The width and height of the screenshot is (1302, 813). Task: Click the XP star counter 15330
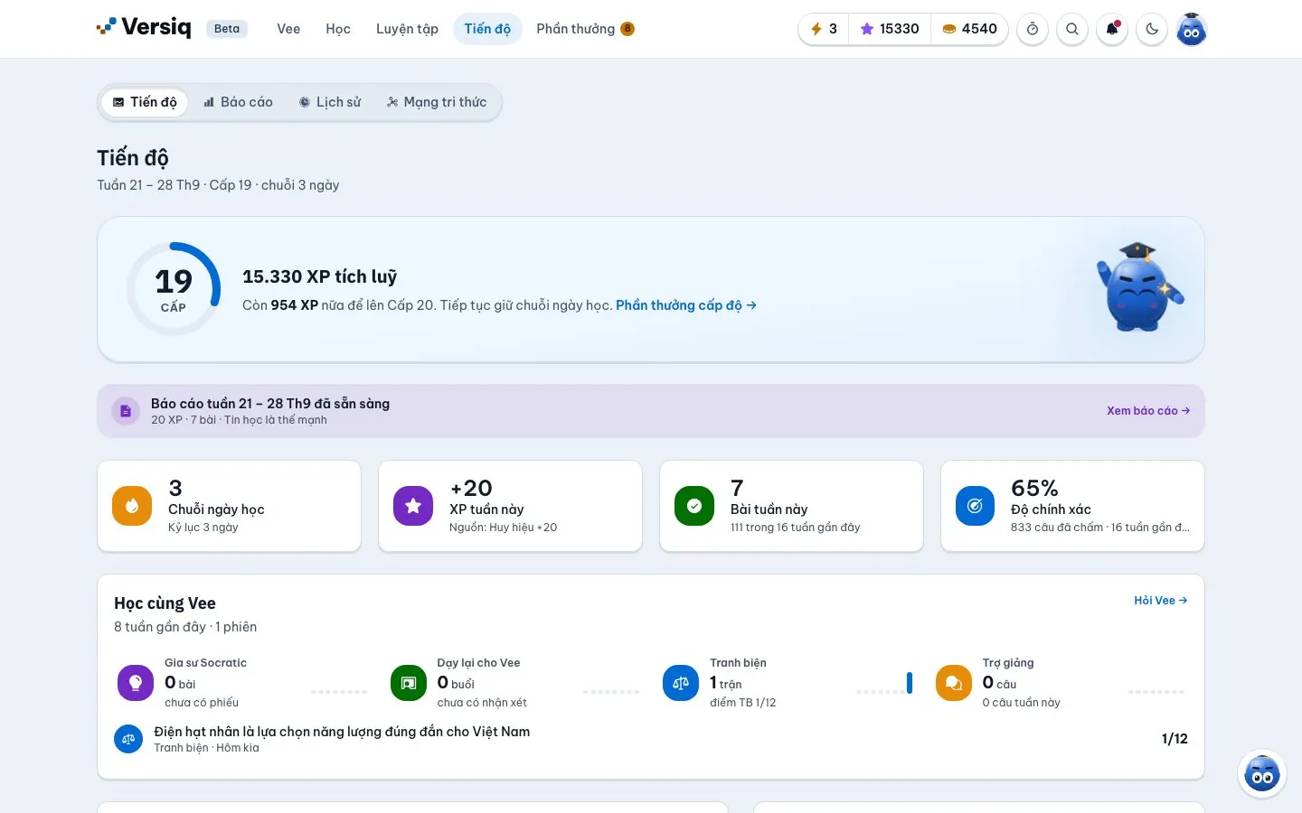click(x=890, y=29)
